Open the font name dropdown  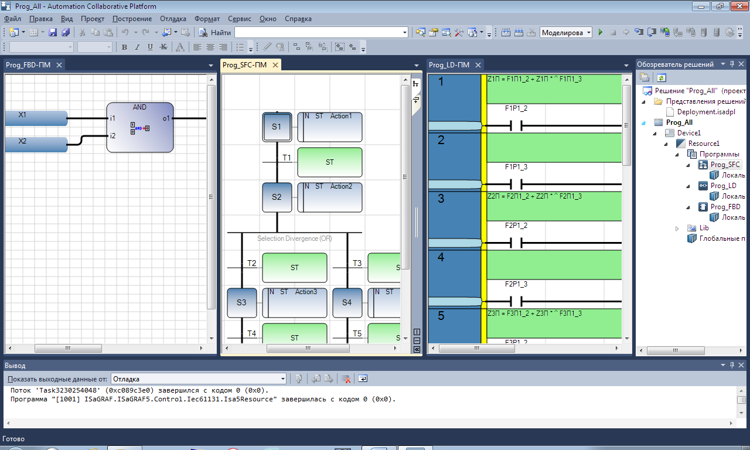click(x=70, y=47)
